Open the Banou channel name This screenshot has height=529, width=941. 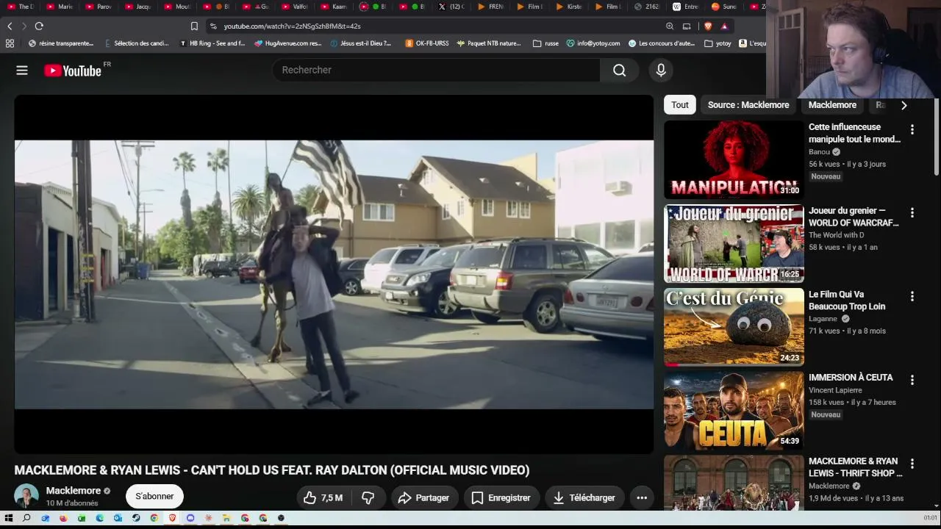819,152
